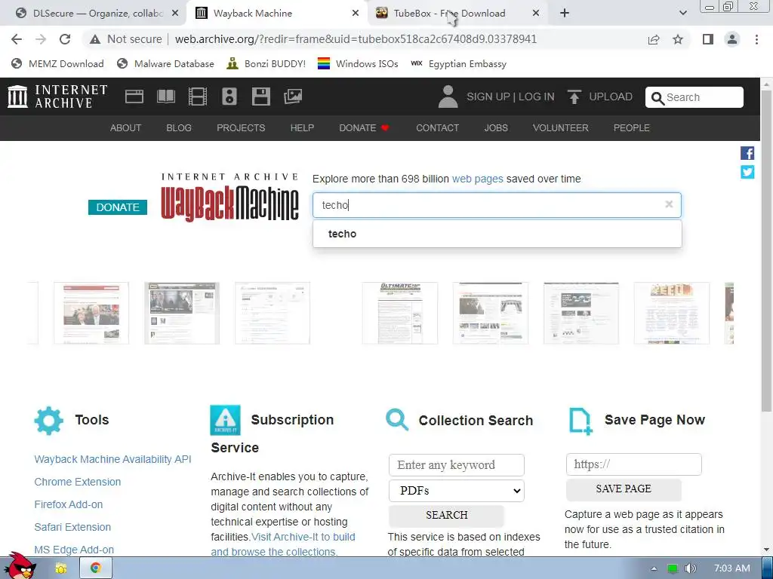Open Chrome from the taskbar

pos(96,568)
